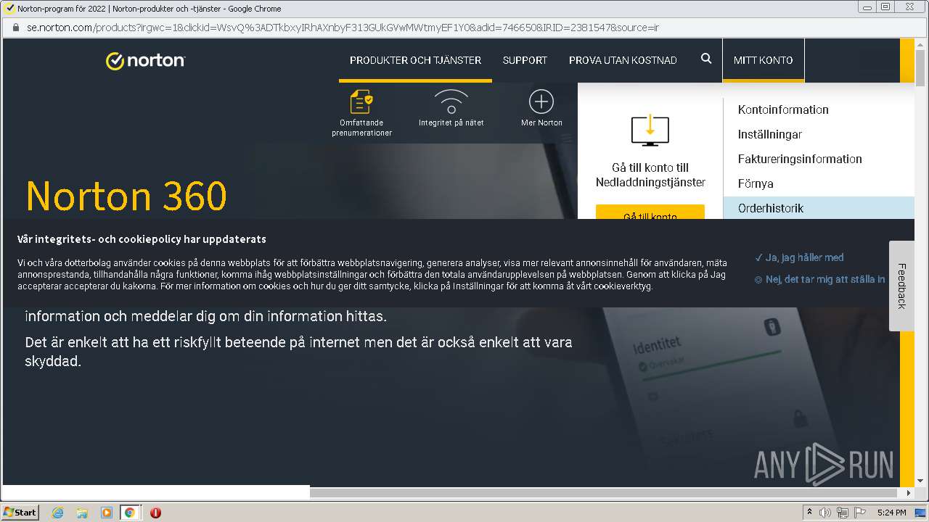The width and height of the screenshot is (929, 522).
Task: Click the site lock padlock icon
Action: pos(16,28)
